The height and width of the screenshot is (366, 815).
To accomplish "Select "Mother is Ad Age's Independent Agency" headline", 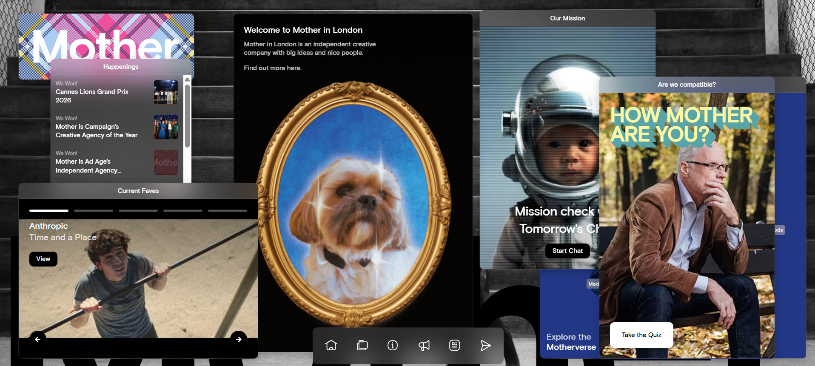I will [88, 166].
